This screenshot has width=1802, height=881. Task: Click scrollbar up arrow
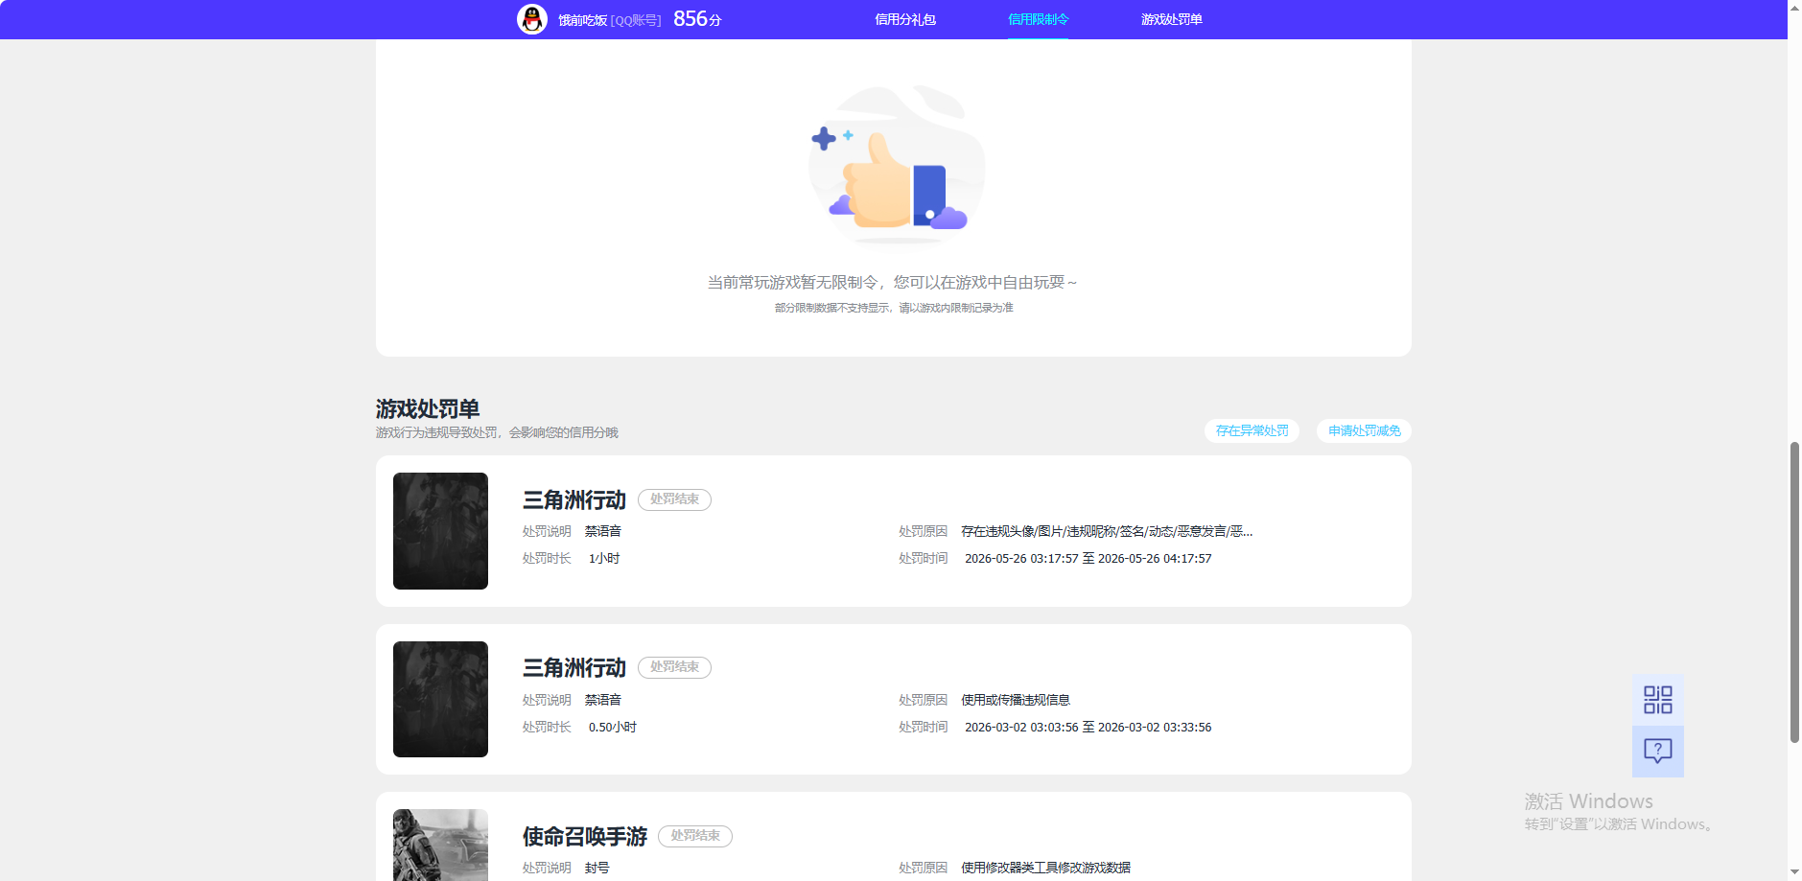tap(1794, 7)
